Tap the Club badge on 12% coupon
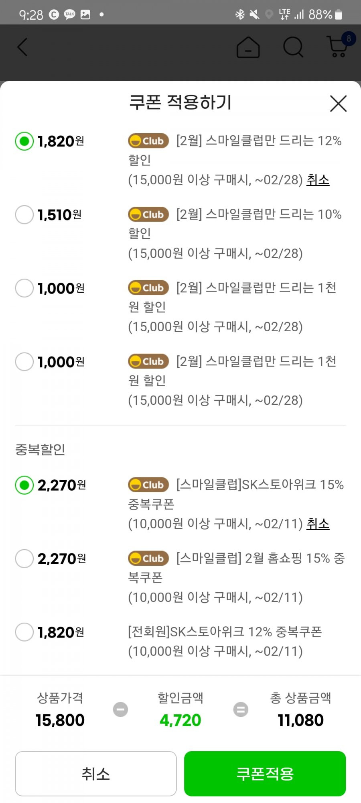The height and width of the screenshot is (803, 361). [x=148, y=141]
